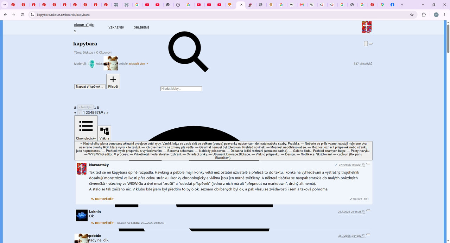The image size is (450, 243).
Task: Click the Upravit pencil edit link
Action: pos(356,199)
